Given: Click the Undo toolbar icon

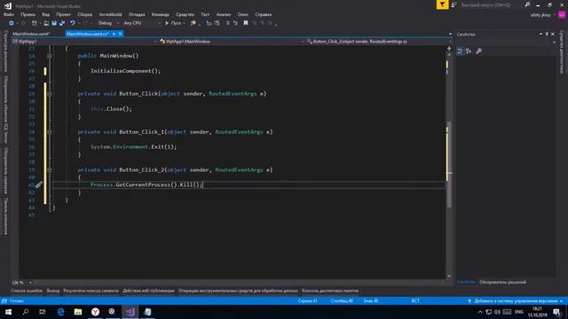Looking at the screenshot, I should click(x=73, y=23).
